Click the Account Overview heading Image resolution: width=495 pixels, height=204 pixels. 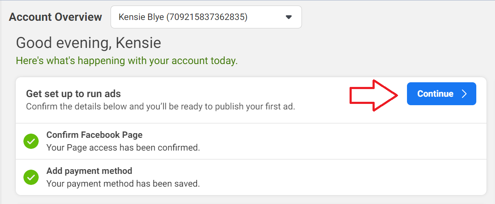56,17
